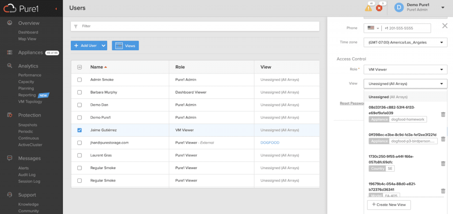
Task: Select Unassigned (All Arrays) view option
Action: pyautogui.click(x=405, y=97)
